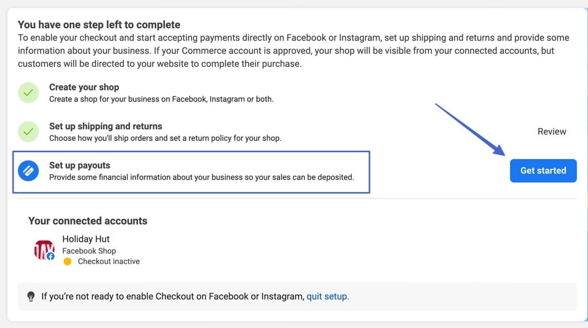Image resolution: width=588 pixels, height=328 pixels.
Task: Click the green checkmark beside Create your shop
Action: 28,92
